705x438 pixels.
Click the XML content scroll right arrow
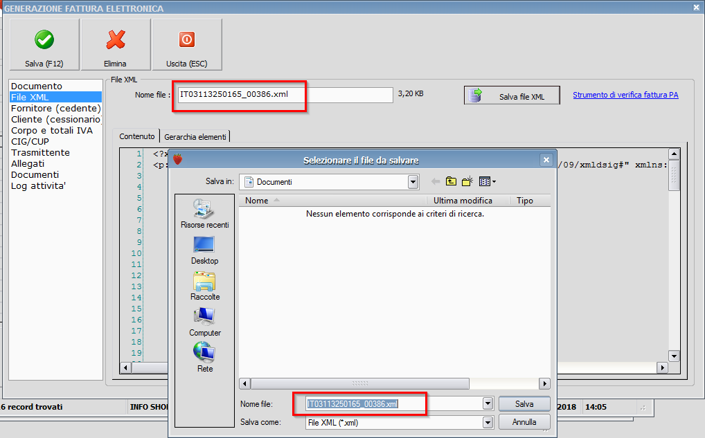click(662, 367)
